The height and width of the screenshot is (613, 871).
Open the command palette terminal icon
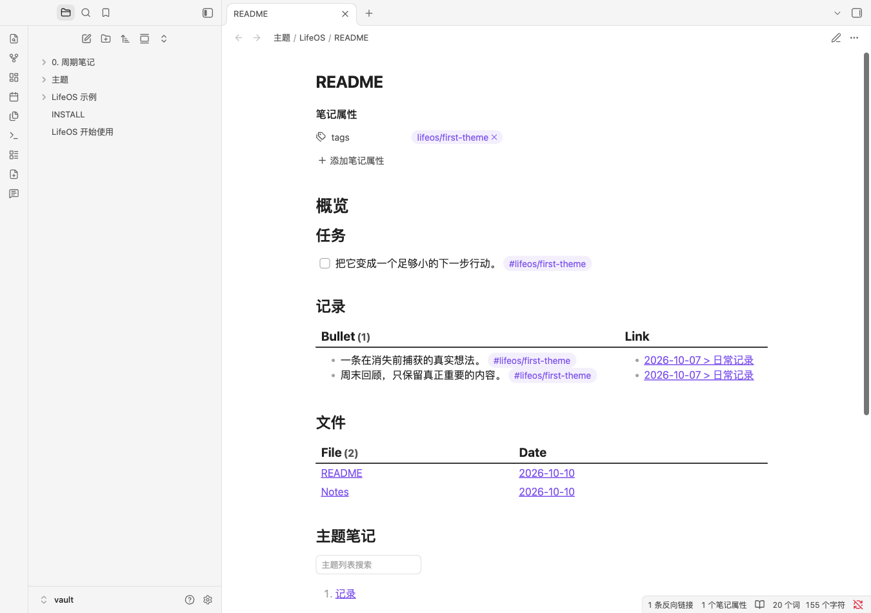pos(14,136)
